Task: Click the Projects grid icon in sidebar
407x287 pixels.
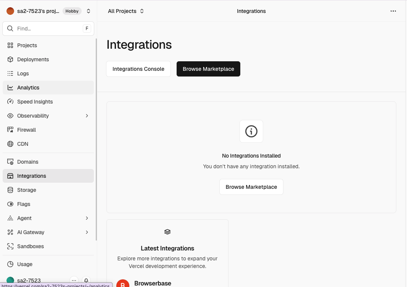Action: pyautogui.click(x=10, y=45)
